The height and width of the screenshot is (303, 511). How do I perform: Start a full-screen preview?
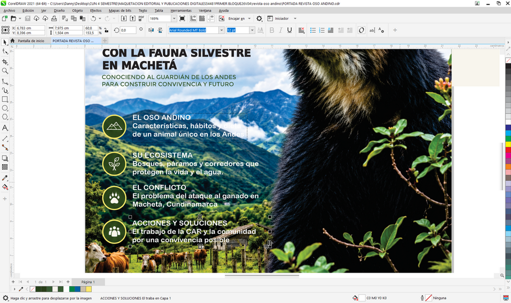[x=182, y=19]
